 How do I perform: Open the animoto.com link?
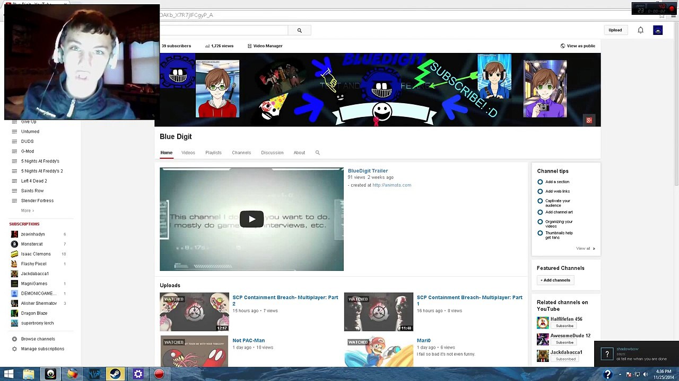(x=392, y=185)
